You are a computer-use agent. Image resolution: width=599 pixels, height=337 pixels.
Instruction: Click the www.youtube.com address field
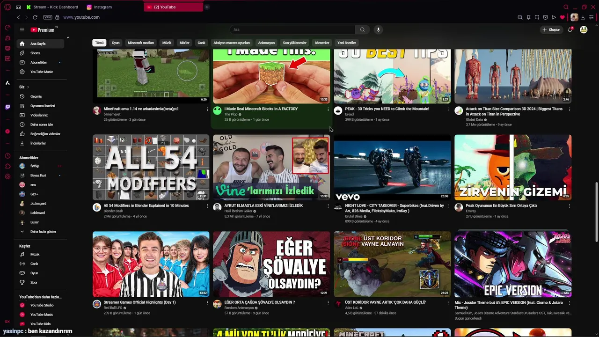[x=81, y=17]
